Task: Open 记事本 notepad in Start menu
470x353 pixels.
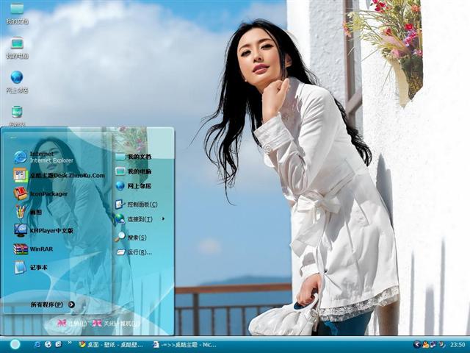Action: [x=31, y=268]
